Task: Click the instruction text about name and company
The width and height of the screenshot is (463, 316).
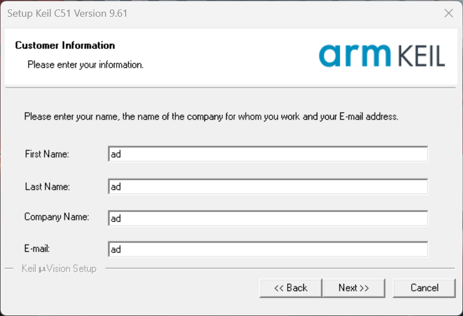Action: pos(211,117)
